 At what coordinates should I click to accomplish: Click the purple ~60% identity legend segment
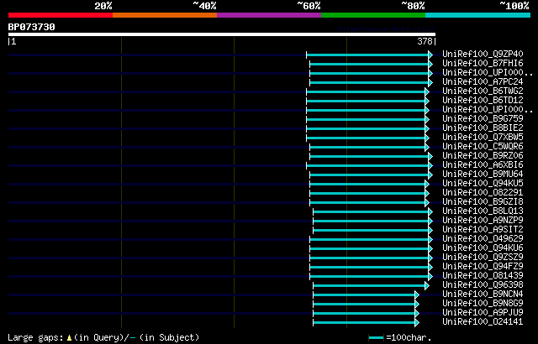point(269,15)
